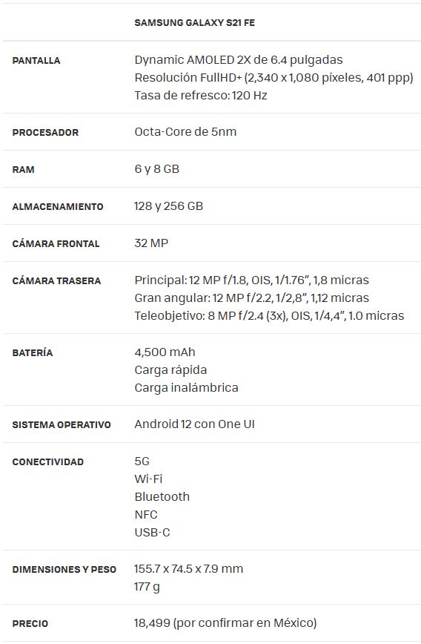
Task: Click the Carga inalámbrica text
Action: 186,387
